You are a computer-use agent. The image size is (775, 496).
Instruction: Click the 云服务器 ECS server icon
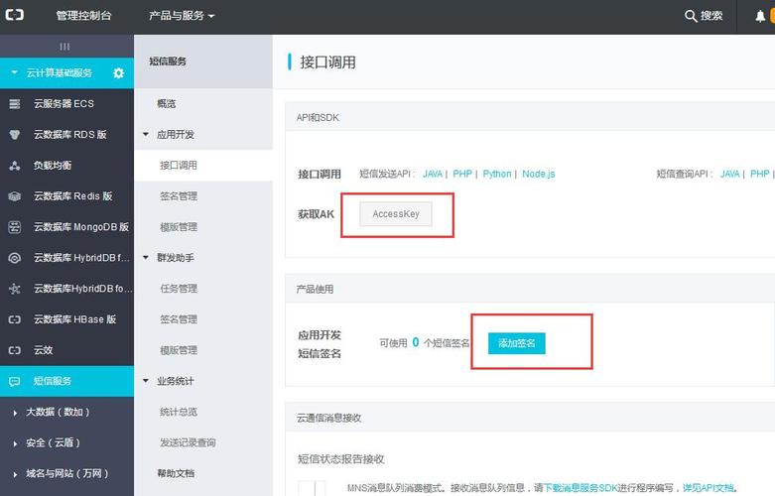15,104
